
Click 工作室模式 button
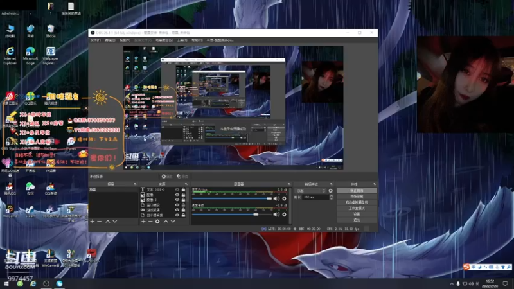click(x=357, y=208)
